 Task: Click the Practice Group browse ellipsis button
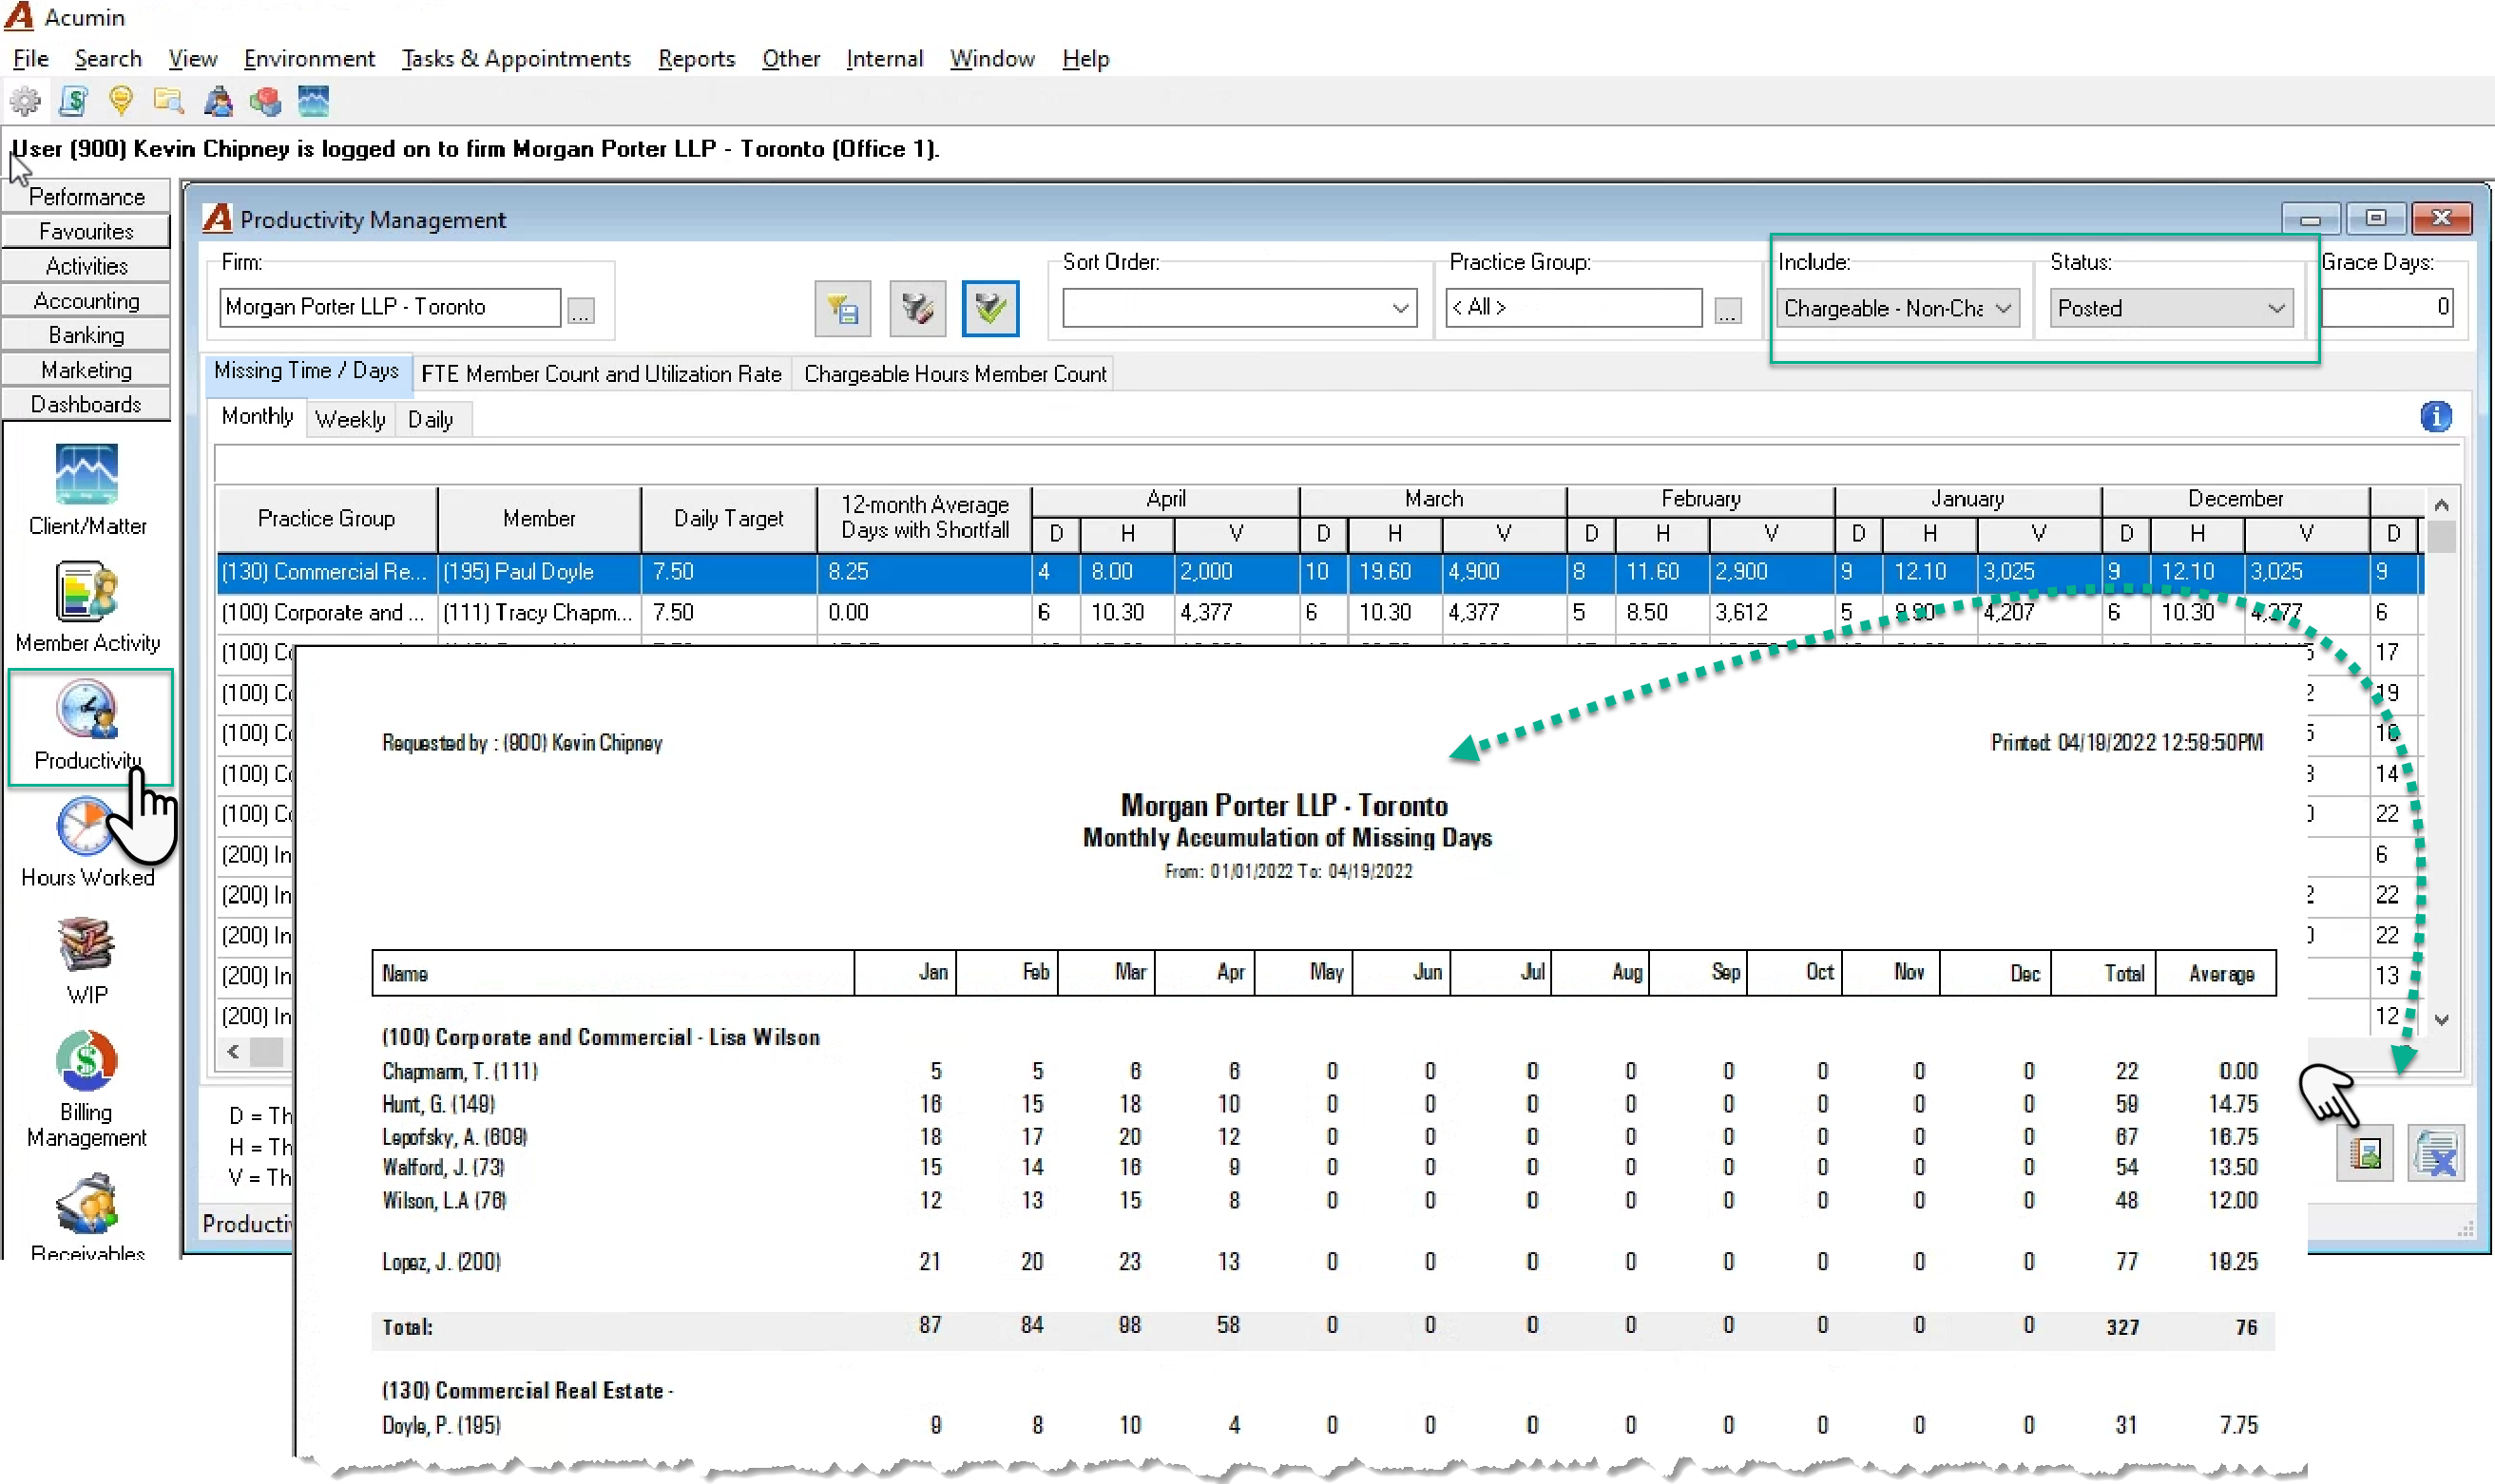pyautogui.click(x=1727, y=310)
